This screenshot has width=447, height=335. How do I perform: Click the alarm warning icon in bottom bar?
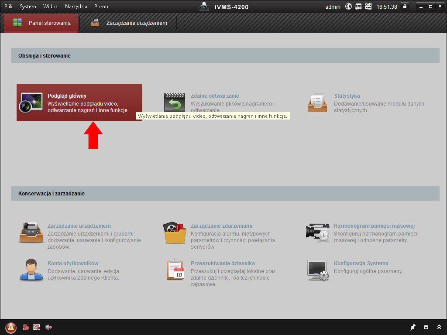point(11,327)
